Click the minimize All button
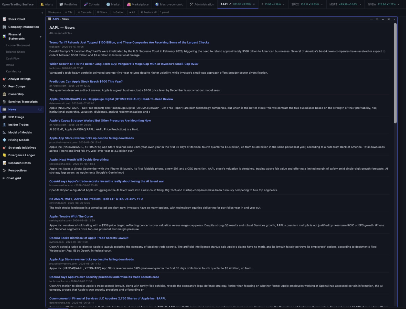Image resolution: width=406 pixels, height=309 pixels. (x=132, y=12)
